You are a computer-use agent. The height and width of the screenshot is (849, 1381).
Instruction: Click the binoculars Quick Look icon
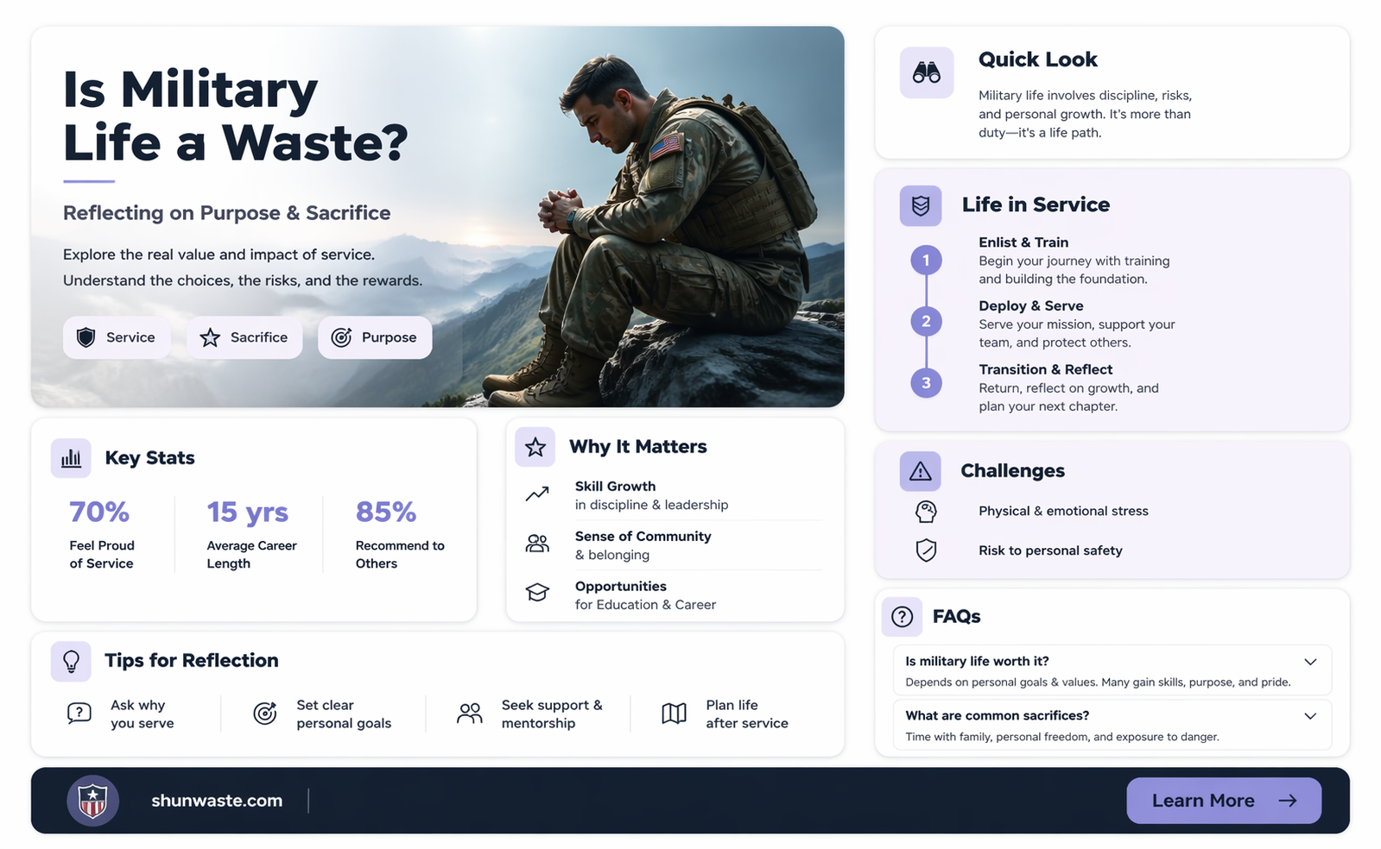coord(926,72)
